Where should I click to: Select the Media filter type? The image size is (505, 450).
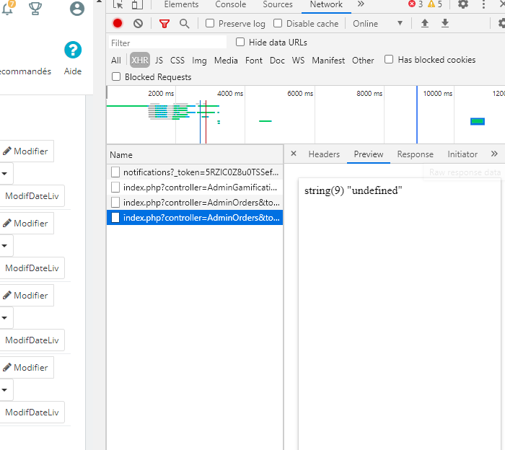[x=226, y=60]
